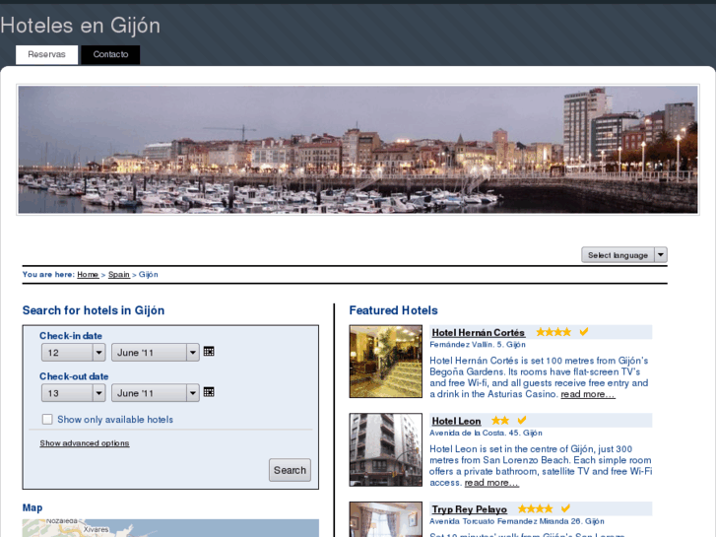Enable Show only available hotels checkbox
Screen dimensions: 716x537
pyautogui.click(x=47, y=420)
